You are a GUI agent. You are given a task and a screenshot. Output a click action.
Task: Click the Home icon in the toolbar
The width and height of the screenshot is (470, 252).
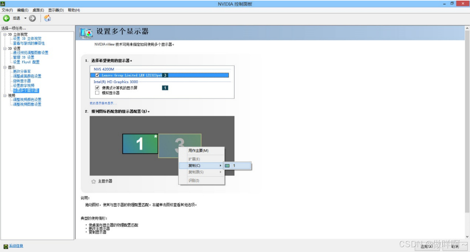click(x=47, y=18)
